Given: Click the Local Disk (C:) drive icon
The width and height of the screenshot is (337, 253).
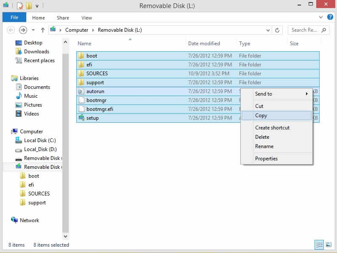Looking at the screenshot, I should pyautogui.click(x=19, y=140).
